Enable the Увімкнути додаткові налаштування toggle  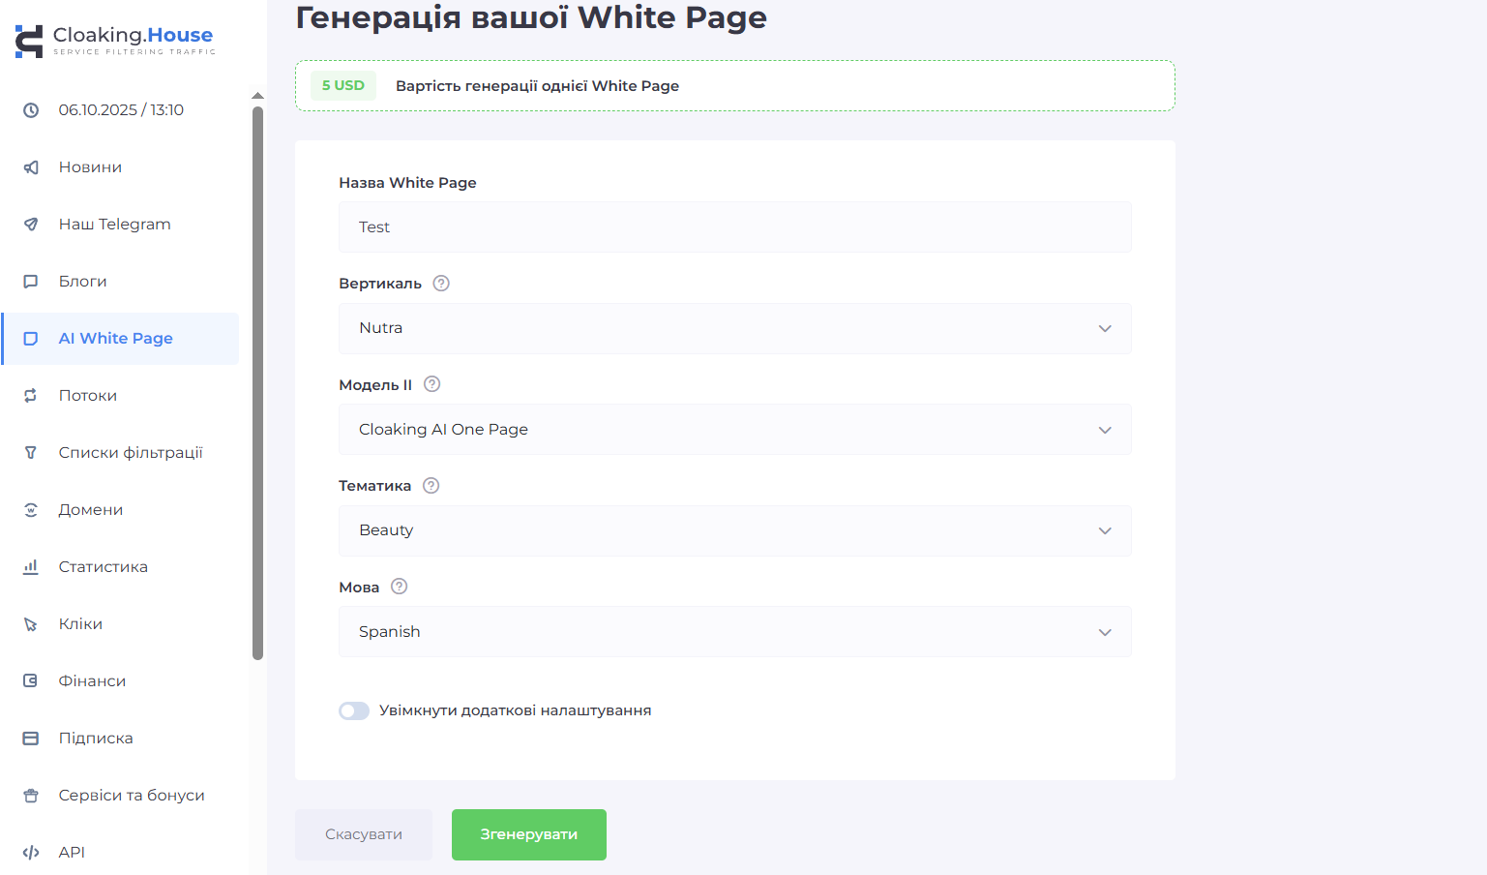(354, 711)
